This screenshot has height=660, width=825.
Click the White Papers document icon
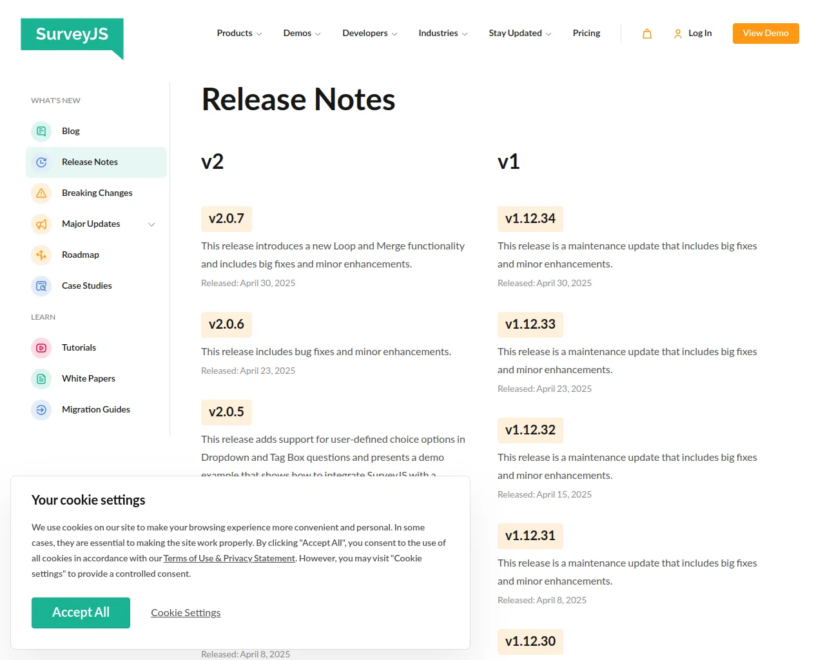click(x=41, y=379)
